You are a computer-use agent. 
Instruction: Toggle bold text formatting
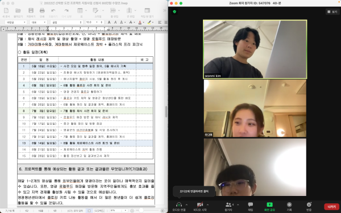(109, 22)
